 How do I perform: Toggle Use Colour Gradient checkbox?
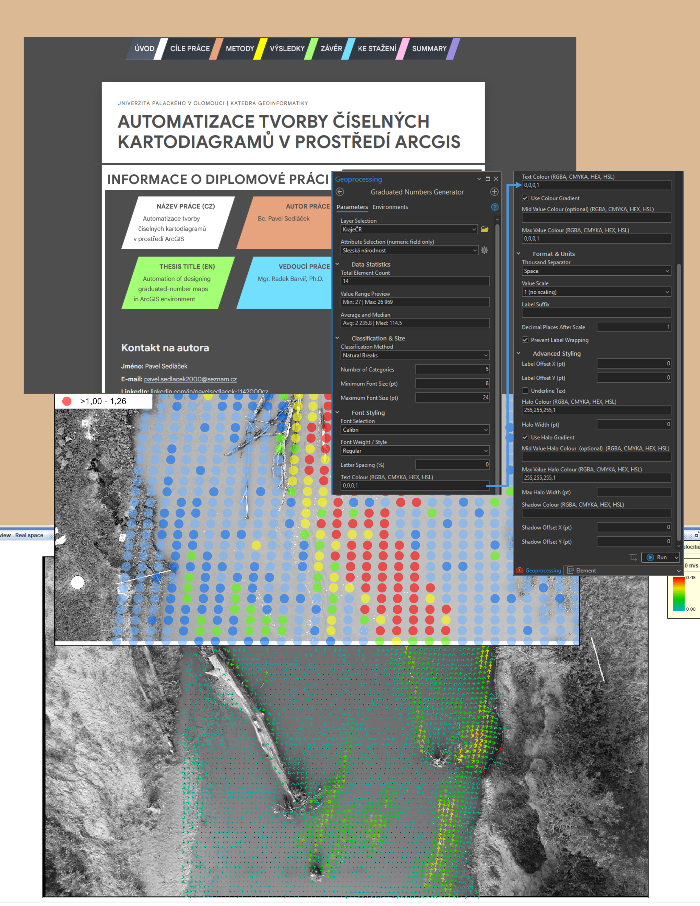point(525,198)
